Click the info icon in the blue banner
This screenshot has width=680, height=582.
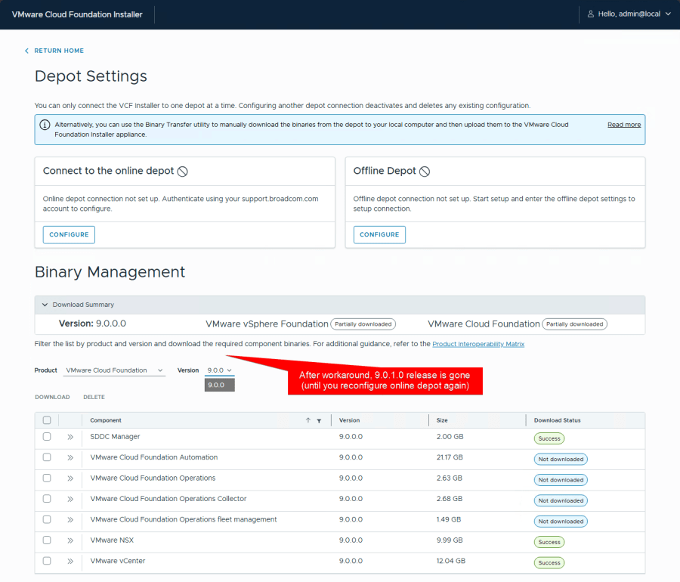[45, 125]
